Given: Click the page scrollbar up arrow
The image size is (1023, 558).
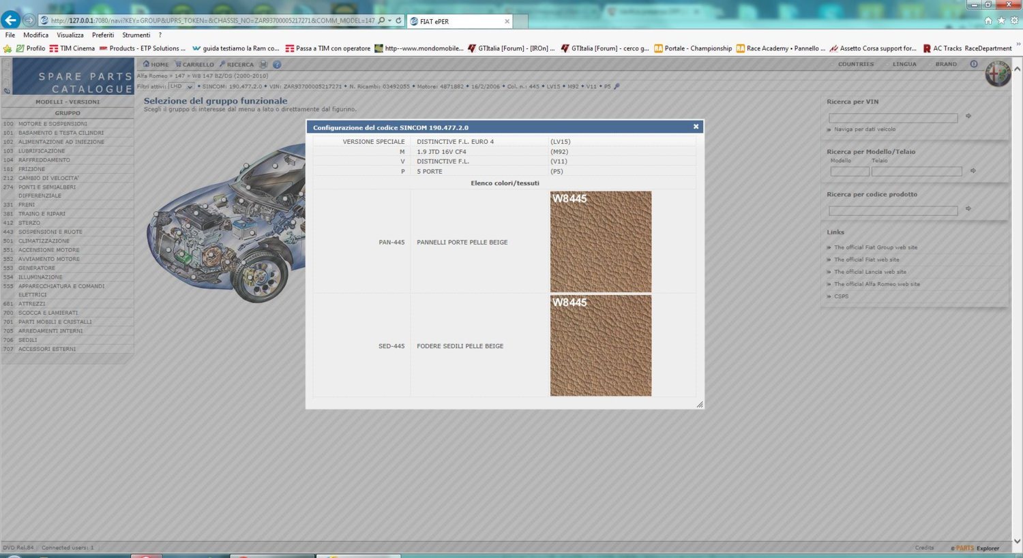Looking at the screenshot, I should (1017, 69).
